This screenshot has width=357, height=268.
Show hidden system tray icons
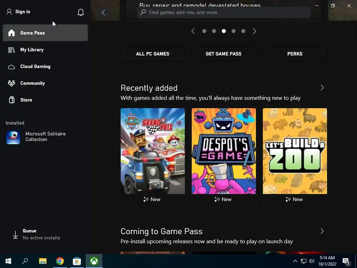pyautogui.click(x=295, y=261)
